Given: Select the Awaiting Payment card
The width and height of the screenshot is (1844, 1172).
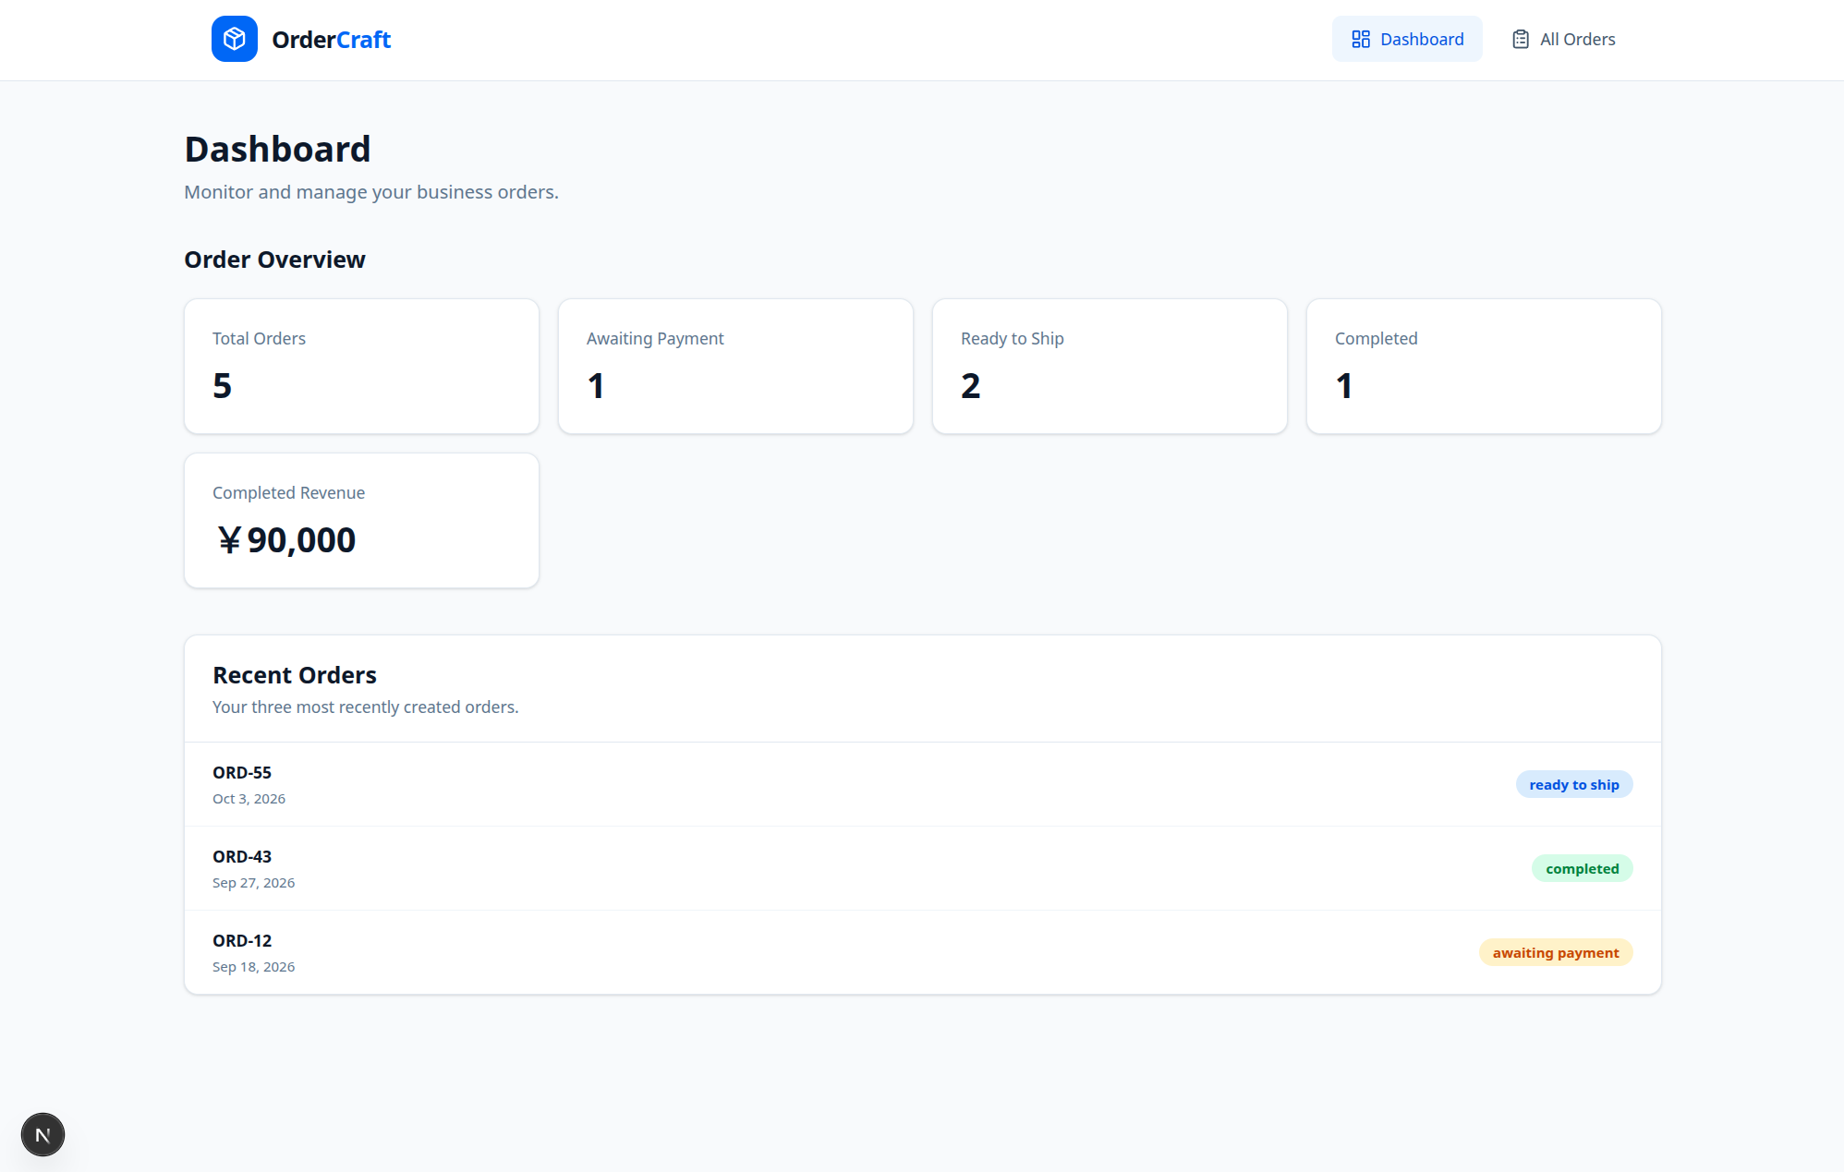Looking at the screenshot, I should (x=735, y=366).
